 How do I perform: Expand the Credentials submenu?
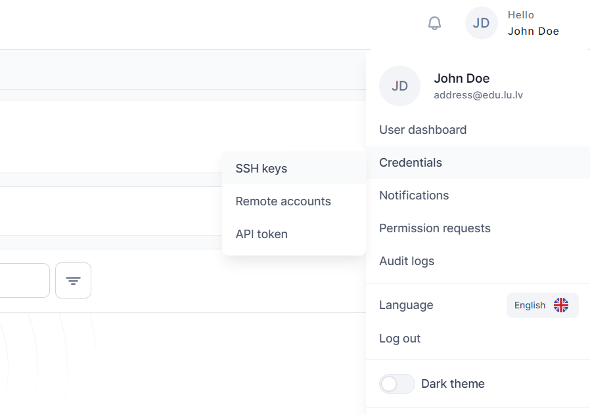411,163
